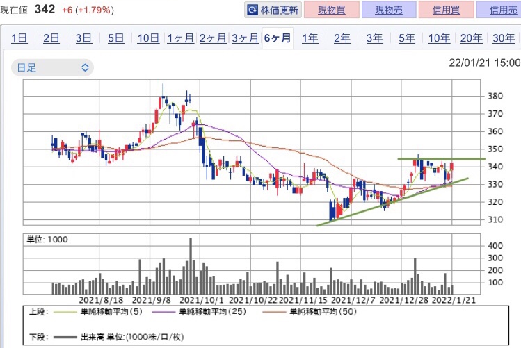The height and width of the screenshot is (348, 521).
Task: Switch to the 3ヶ月 tab
Action: coord(245,38)
